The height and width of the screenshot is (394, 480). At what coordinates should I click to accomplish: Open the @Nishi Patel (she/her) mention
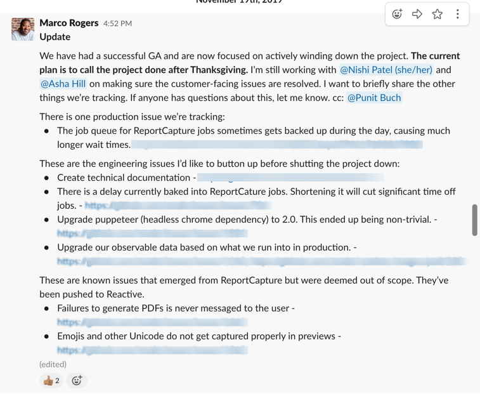(x=386, y=70)
